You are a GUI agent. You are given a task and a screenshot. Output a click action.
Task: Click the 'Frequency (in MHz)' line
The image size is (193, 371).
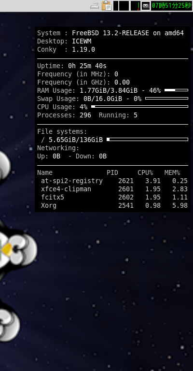(x=78, y=74)
